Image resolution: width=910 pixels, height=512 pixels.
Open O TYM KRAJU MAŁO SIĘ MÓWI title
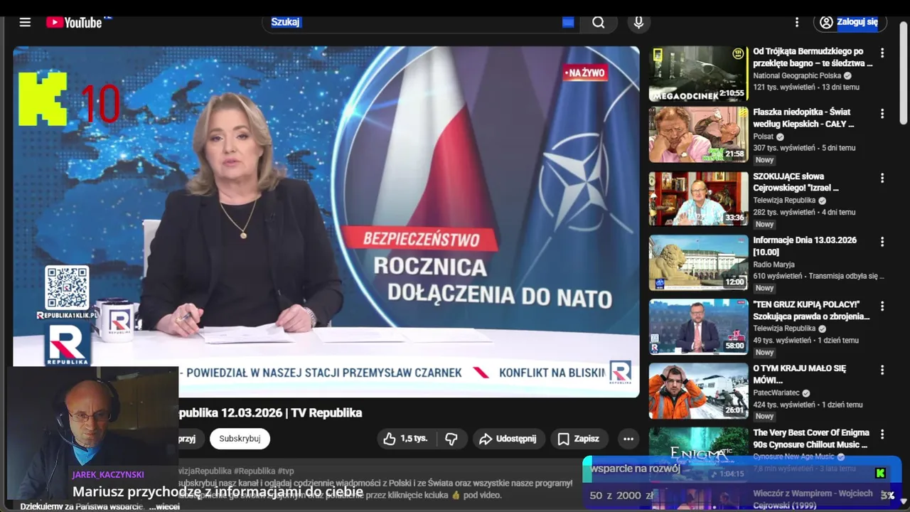[799, 374]
